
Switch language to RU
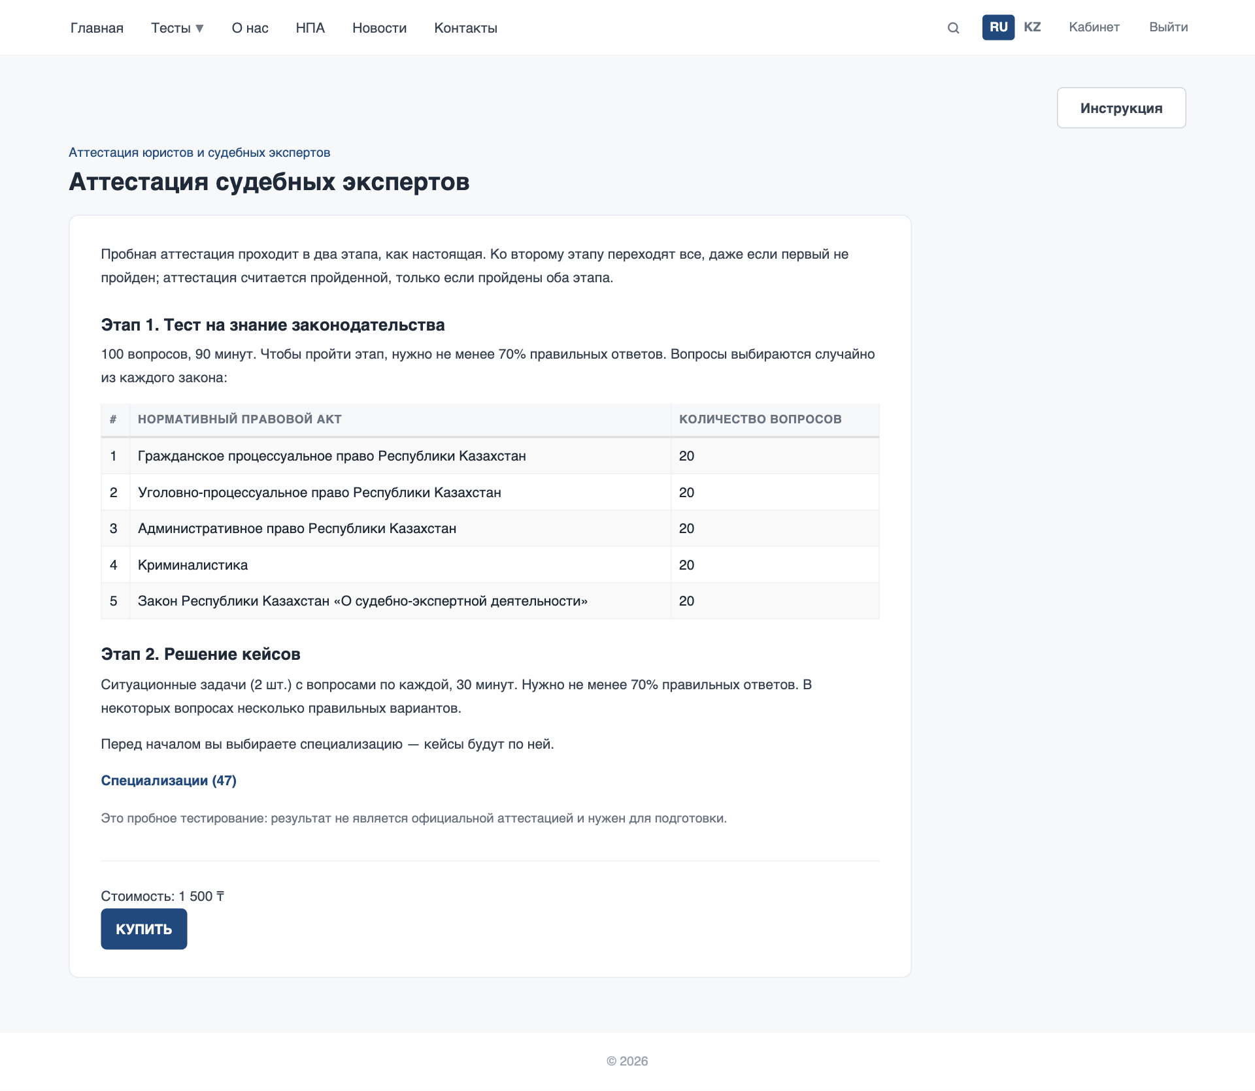coord(998,27)
